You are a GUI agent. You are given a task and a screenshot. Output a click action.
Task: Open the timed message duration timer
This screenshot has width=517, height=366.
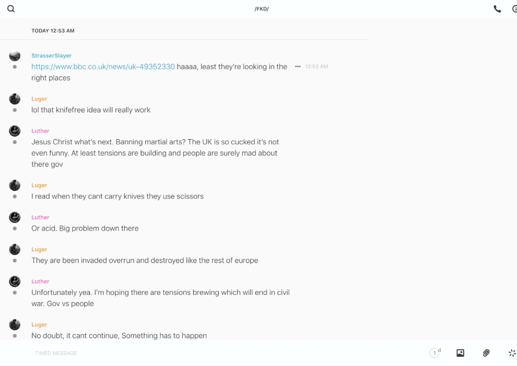pyautogui.click(x=434, y=353)
